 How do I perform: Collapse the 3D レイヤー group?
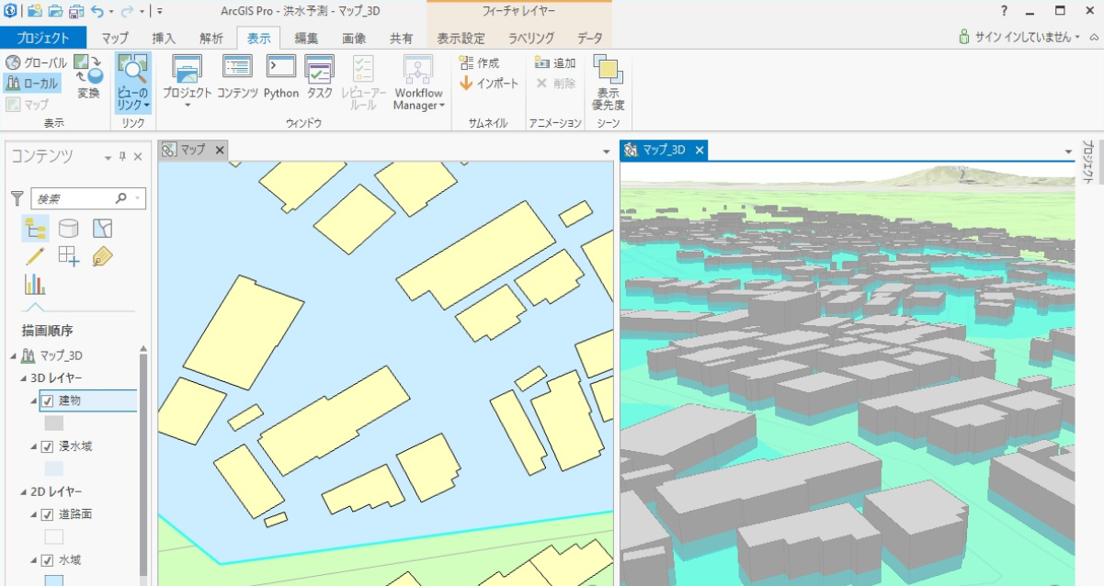pos(23,378)
